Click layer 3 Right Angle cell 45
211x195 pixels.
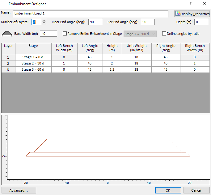[166, 69]
